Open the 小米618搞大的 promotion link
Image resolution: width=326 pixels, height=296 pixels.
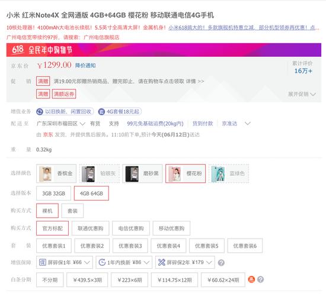click(x=244, y=27)
